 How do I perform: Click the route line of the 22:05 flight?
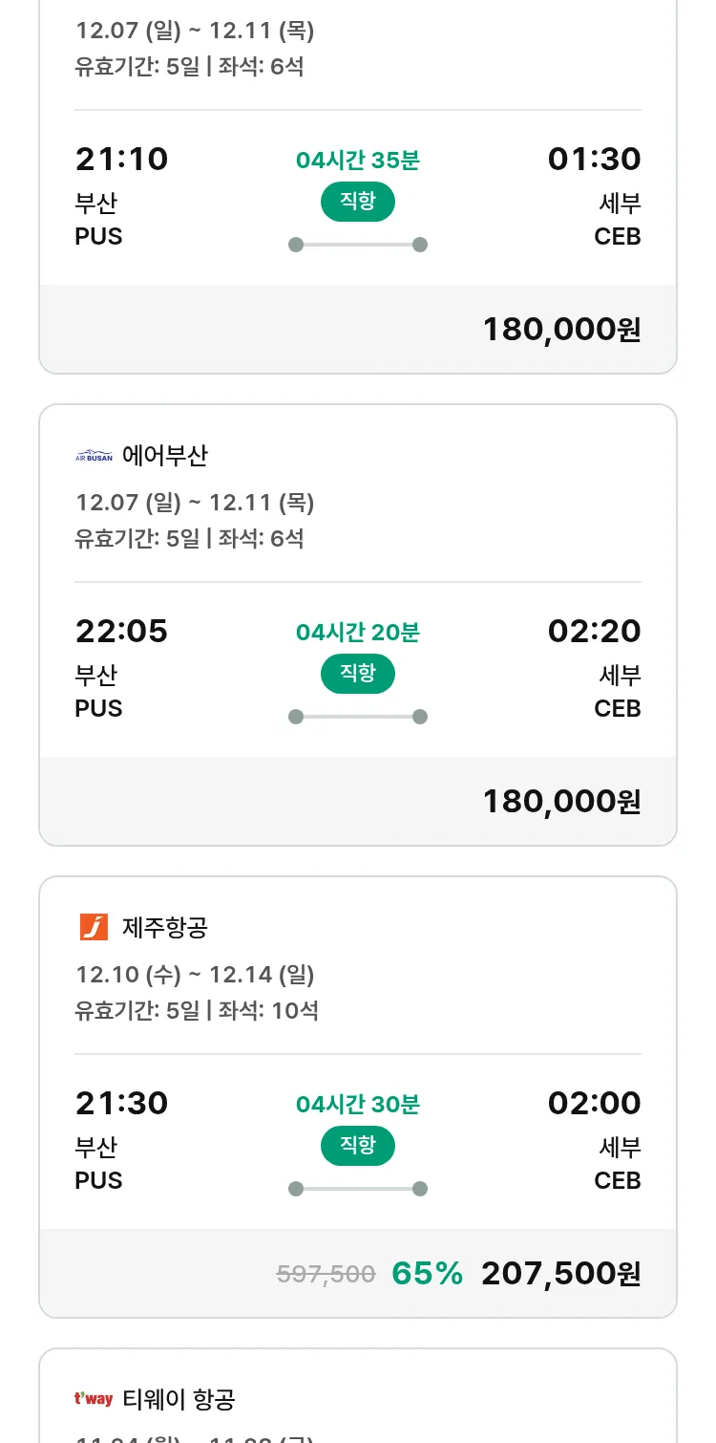(358, 717)
